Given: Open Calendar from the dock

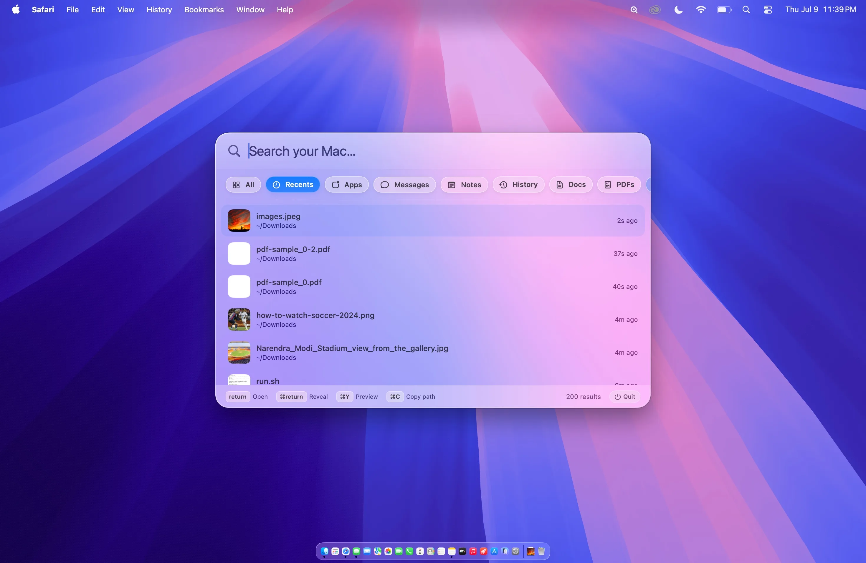Looking at the screenshot, I should tap(420, 551).
